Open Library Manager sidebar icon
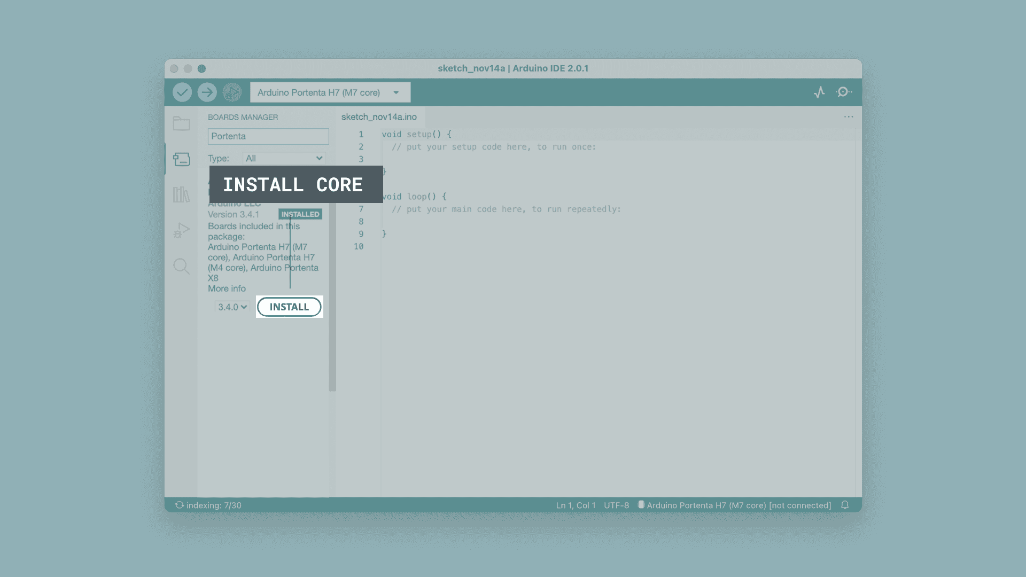The image size is (1026, 577). point(181,194)
